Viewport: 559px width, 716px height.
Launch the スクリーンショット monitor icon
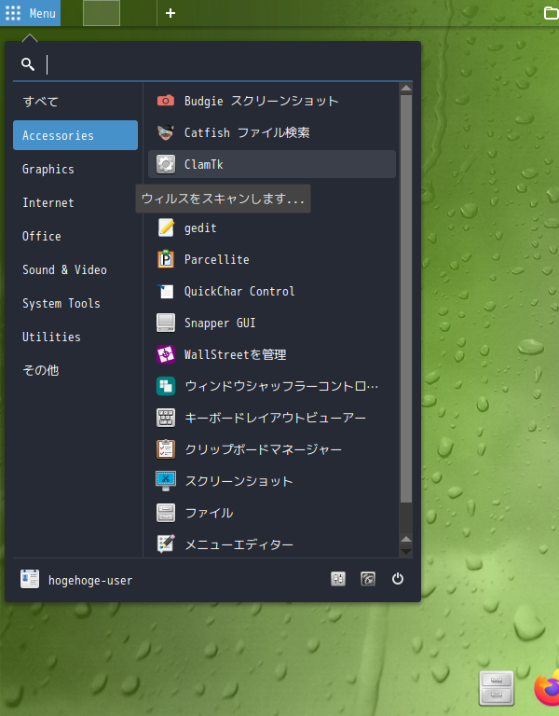(166, 481)
